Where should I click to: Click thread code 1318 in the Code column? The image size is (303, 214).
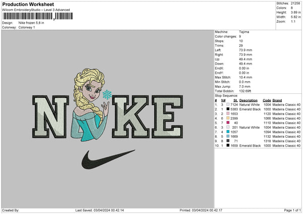click(x=267, y=141)
